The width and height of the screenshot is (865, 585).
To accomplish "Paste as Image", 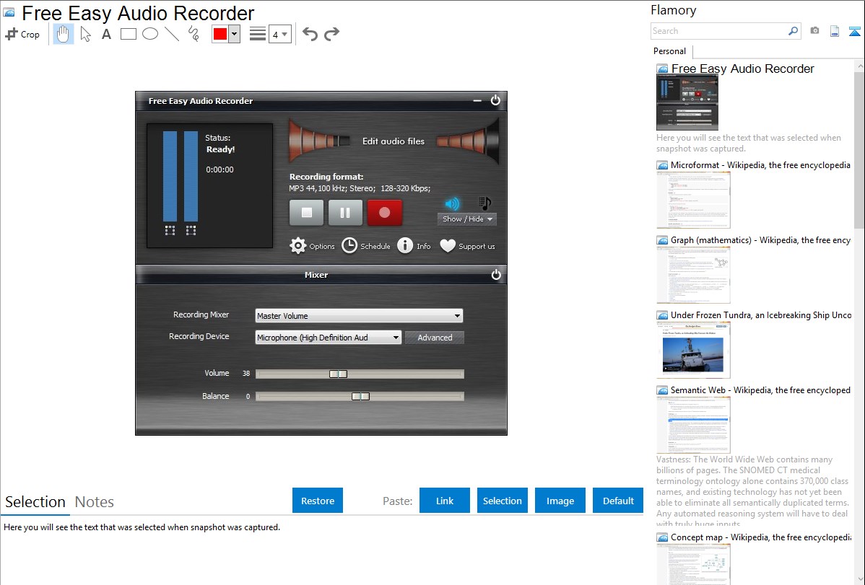I will 560,501.
